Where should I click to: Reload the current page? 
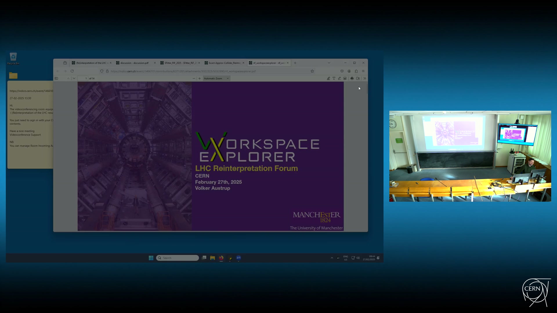point(72,71)
